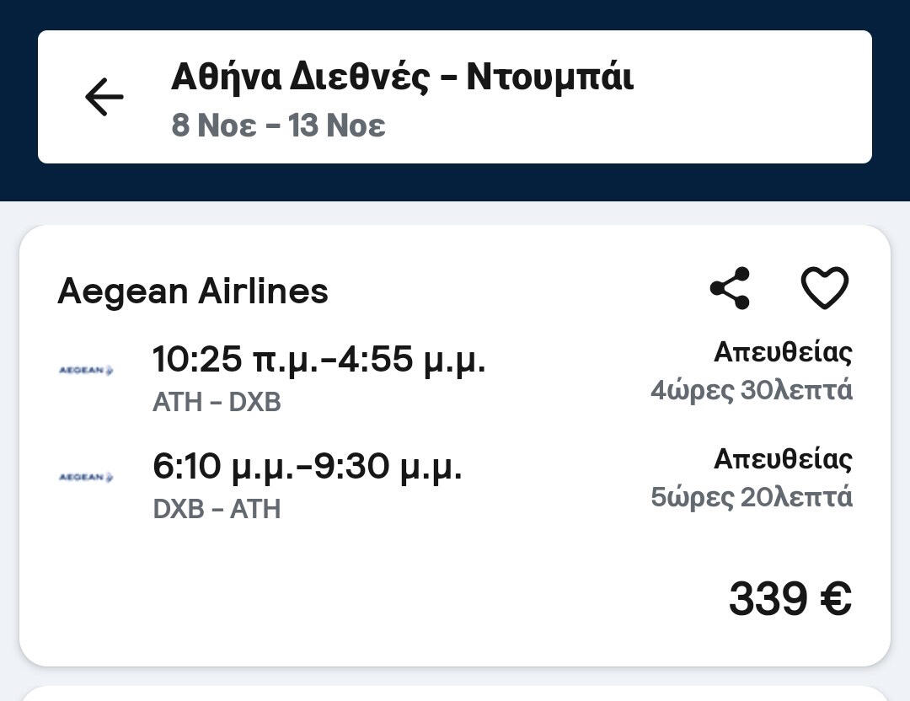Click the outbound flight's Απευθείας label
This screenshot has height=701, width=910.
783,352
